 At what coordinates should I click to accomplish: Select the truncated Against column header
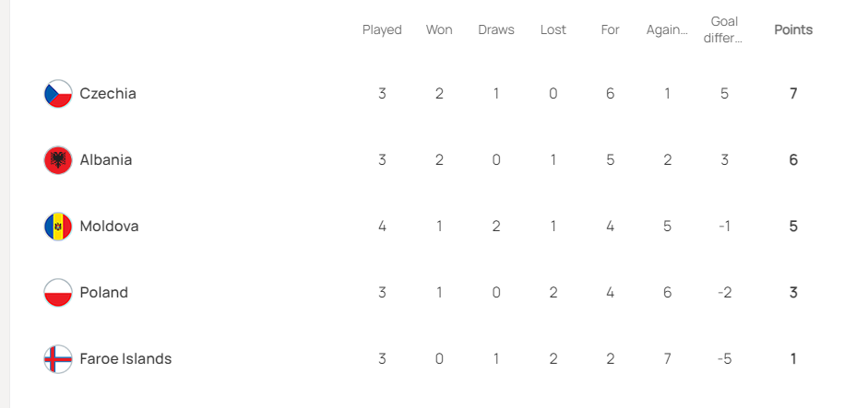tap(667, 30)
